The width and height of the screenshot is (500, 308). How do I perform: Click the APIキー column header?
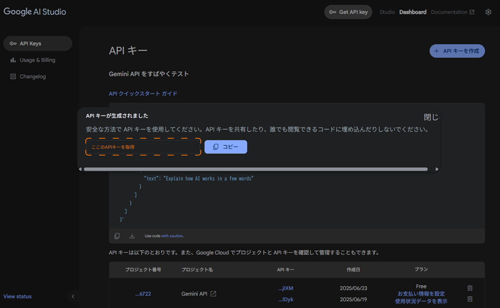(286, 270)
